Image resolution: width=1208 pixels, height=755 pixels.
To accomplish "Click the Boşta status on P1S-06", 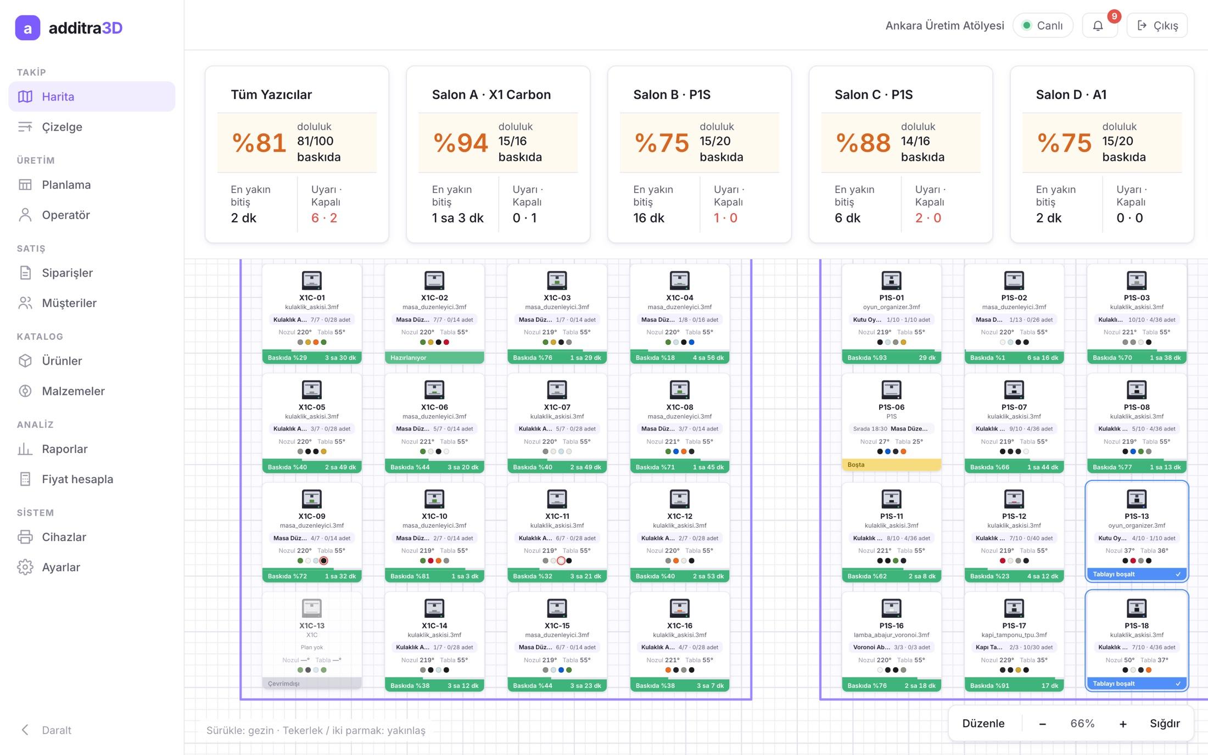I will tap(891, 465).
